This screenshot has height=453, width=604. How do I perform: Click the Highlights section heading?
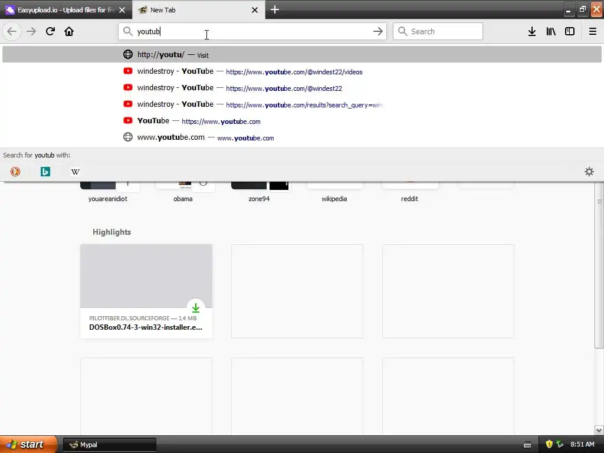point(111,232)
